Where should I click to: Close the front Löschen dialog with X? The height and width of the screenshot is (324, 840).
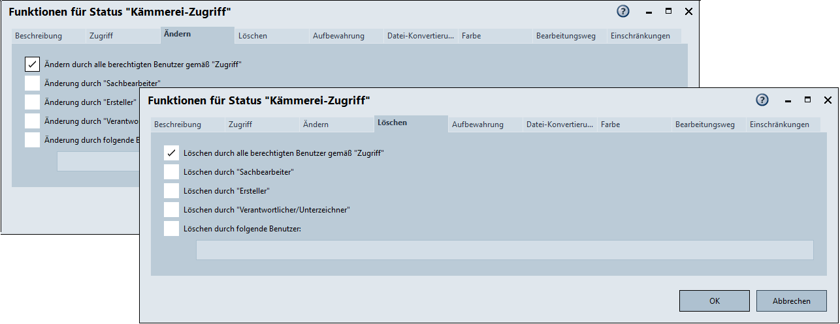click(x=828, y=100)
